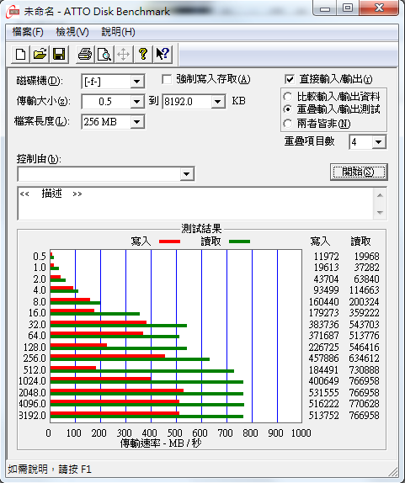Click the 543703 read value for 32.0
Screen dimensions: 405x483
364,324
